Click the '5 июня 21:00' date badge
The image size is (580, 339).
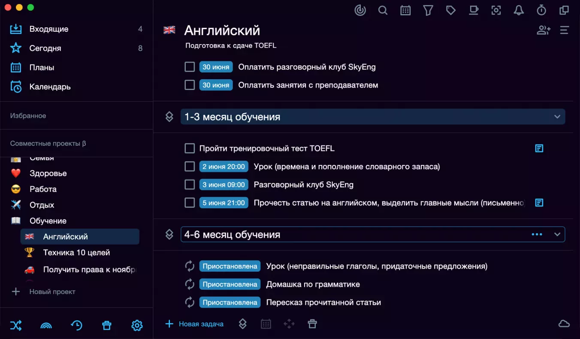224,203
